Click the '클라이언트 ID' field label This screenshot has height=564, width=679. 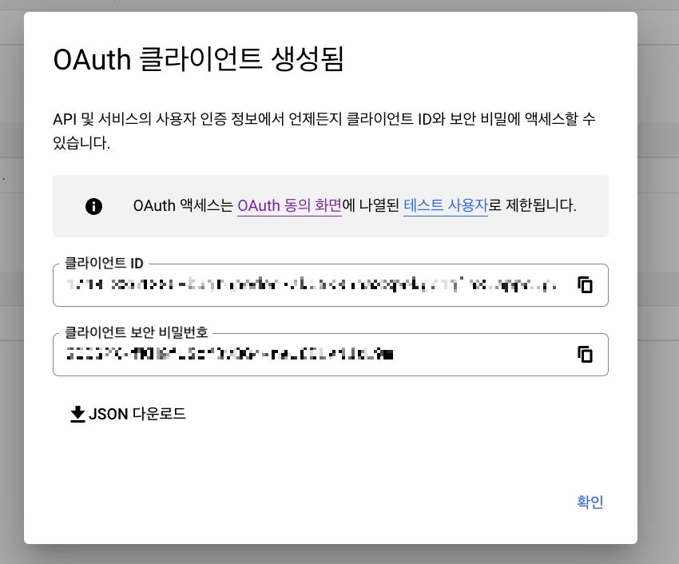coord(104,263)
